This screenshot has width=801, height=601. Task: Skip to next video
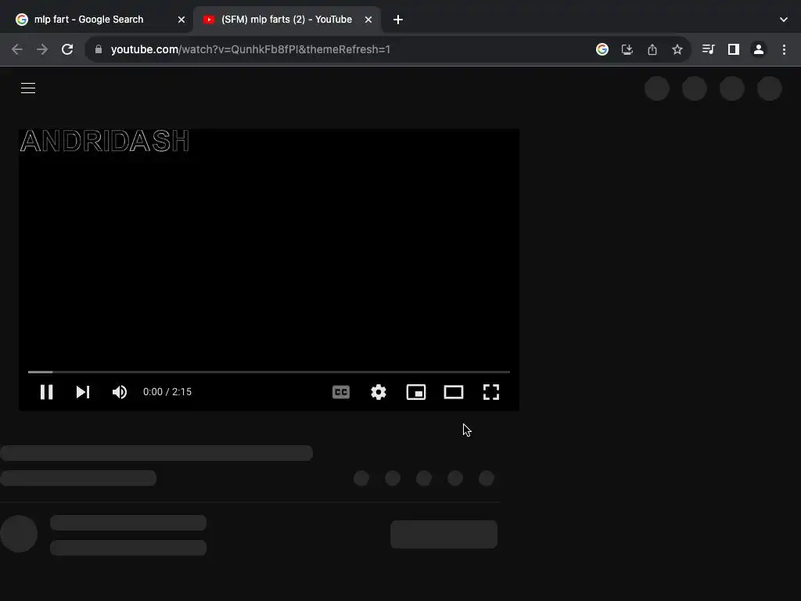point(83,392)
